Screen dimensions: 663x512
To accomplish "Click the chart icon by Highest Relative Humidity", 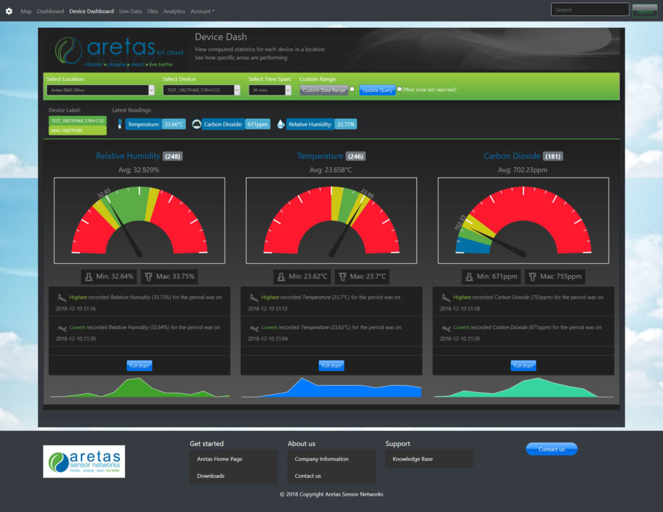I will click(x=62, y=297).
